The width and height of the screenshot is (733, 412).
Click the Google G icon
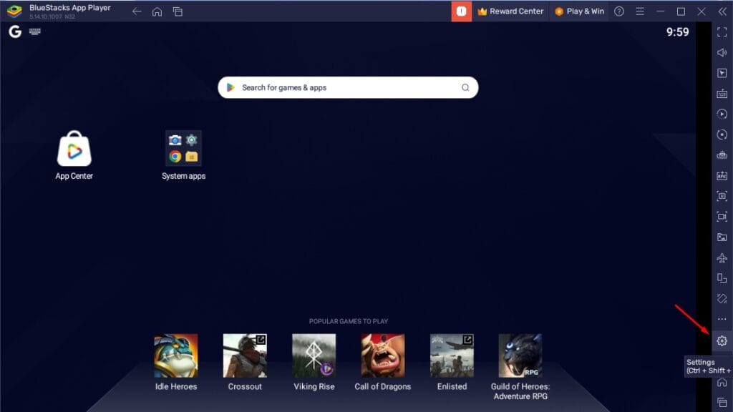[15, 31]
